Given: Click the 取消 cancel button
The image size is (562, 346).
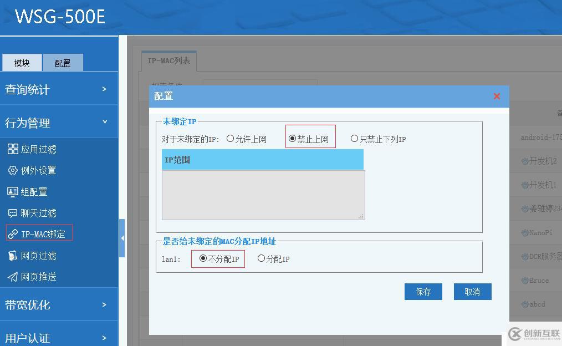Looking at the screenshot, I should pos(472,291).
